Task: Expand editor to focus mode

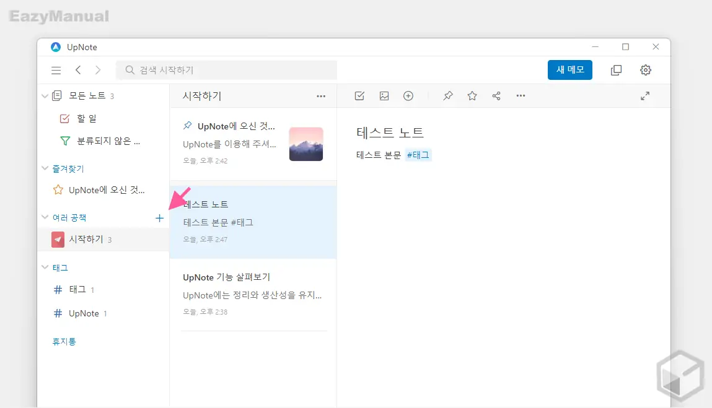Action: pyautogui.click(x=645, y=96)
